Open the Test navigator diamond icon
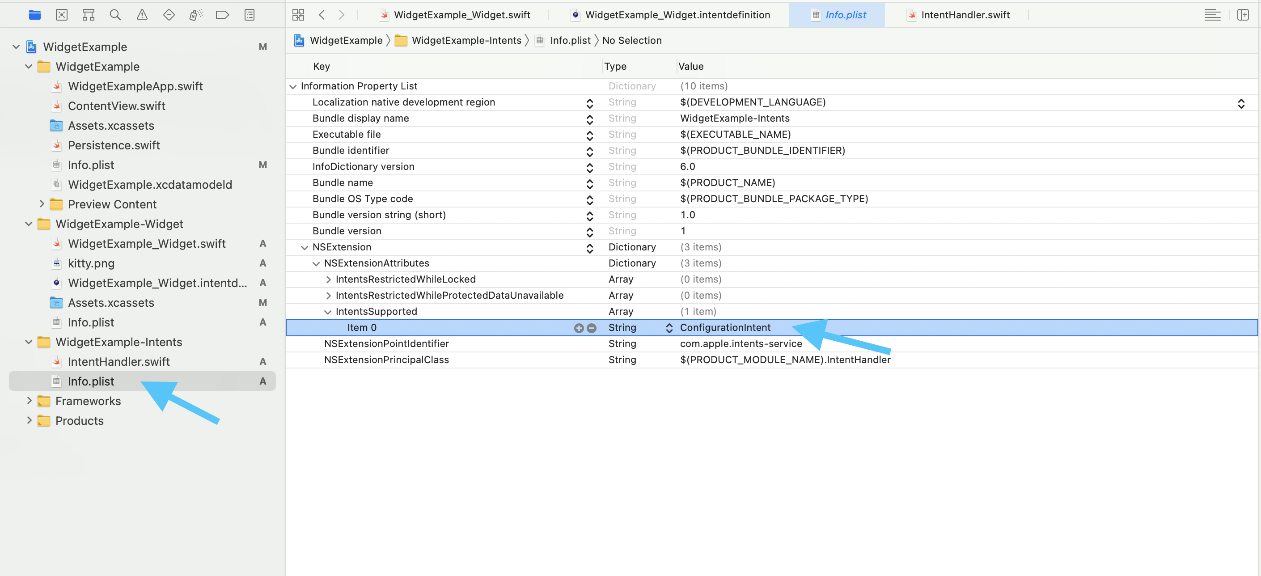 coord(169,15)
